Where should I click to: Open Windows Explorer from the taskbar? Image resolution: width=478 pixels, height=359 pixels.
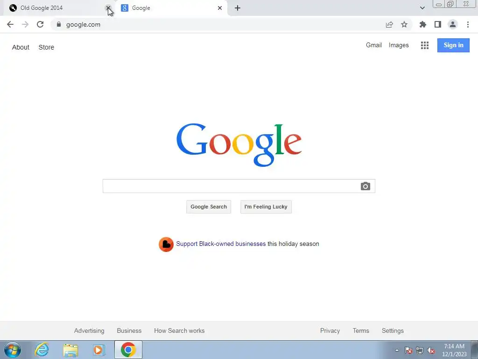pyautogui.click(x=70, y=350)
